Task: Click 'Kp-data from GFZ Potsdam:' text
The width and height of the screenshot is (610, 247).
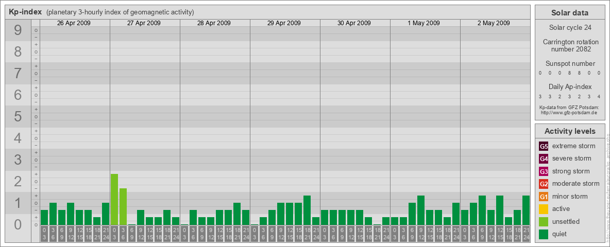Action: [x=569, y=108]
